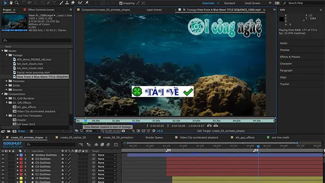Click the reset exposure icon in viewer
This screenshot has height=183, width=325.
coord(154,131)
